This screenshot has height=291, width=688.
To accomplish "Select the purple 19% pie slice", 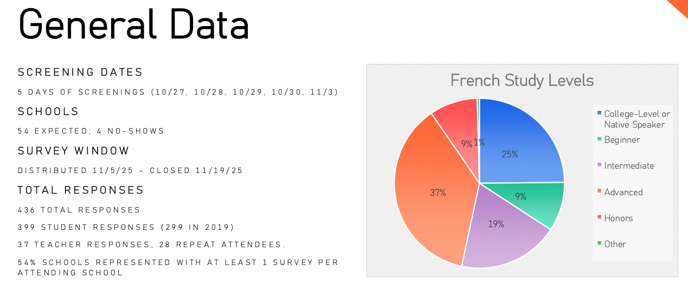I will 499,233.
